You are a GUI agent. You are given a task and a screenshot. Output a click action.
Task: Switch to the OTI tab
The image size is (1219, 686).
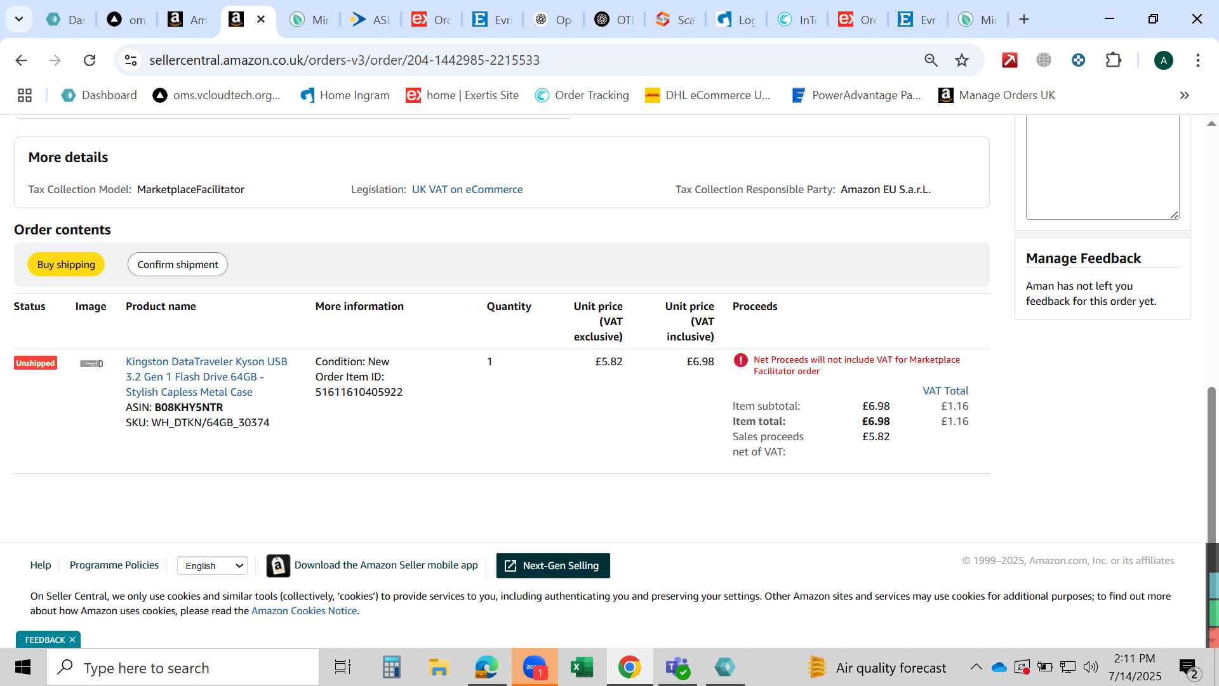614,20
